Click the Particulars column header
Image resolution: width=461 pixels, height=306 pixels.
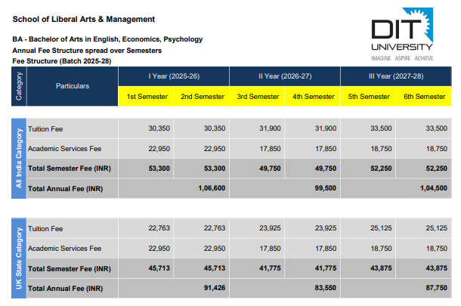pyautogui.click(x=72, y=86)
